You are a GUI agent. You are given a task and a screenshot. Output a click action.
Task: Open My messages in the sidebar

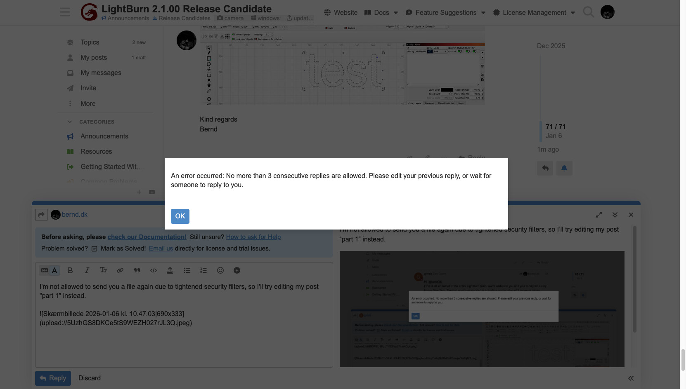point(101,73)
